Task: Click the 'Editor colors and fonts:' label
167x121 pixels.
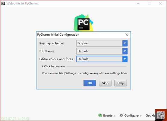Action: 56,59
